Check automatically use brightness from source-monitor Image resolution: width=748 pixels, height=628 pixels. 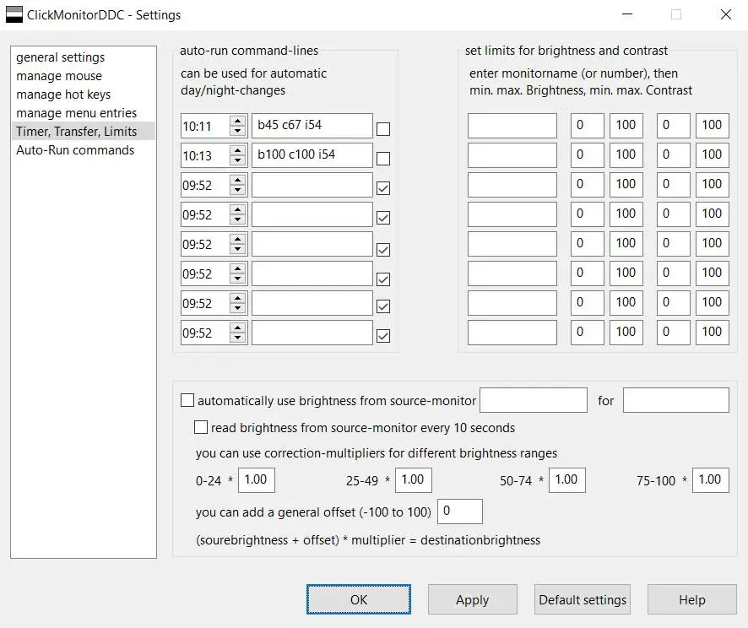point(187,401)
